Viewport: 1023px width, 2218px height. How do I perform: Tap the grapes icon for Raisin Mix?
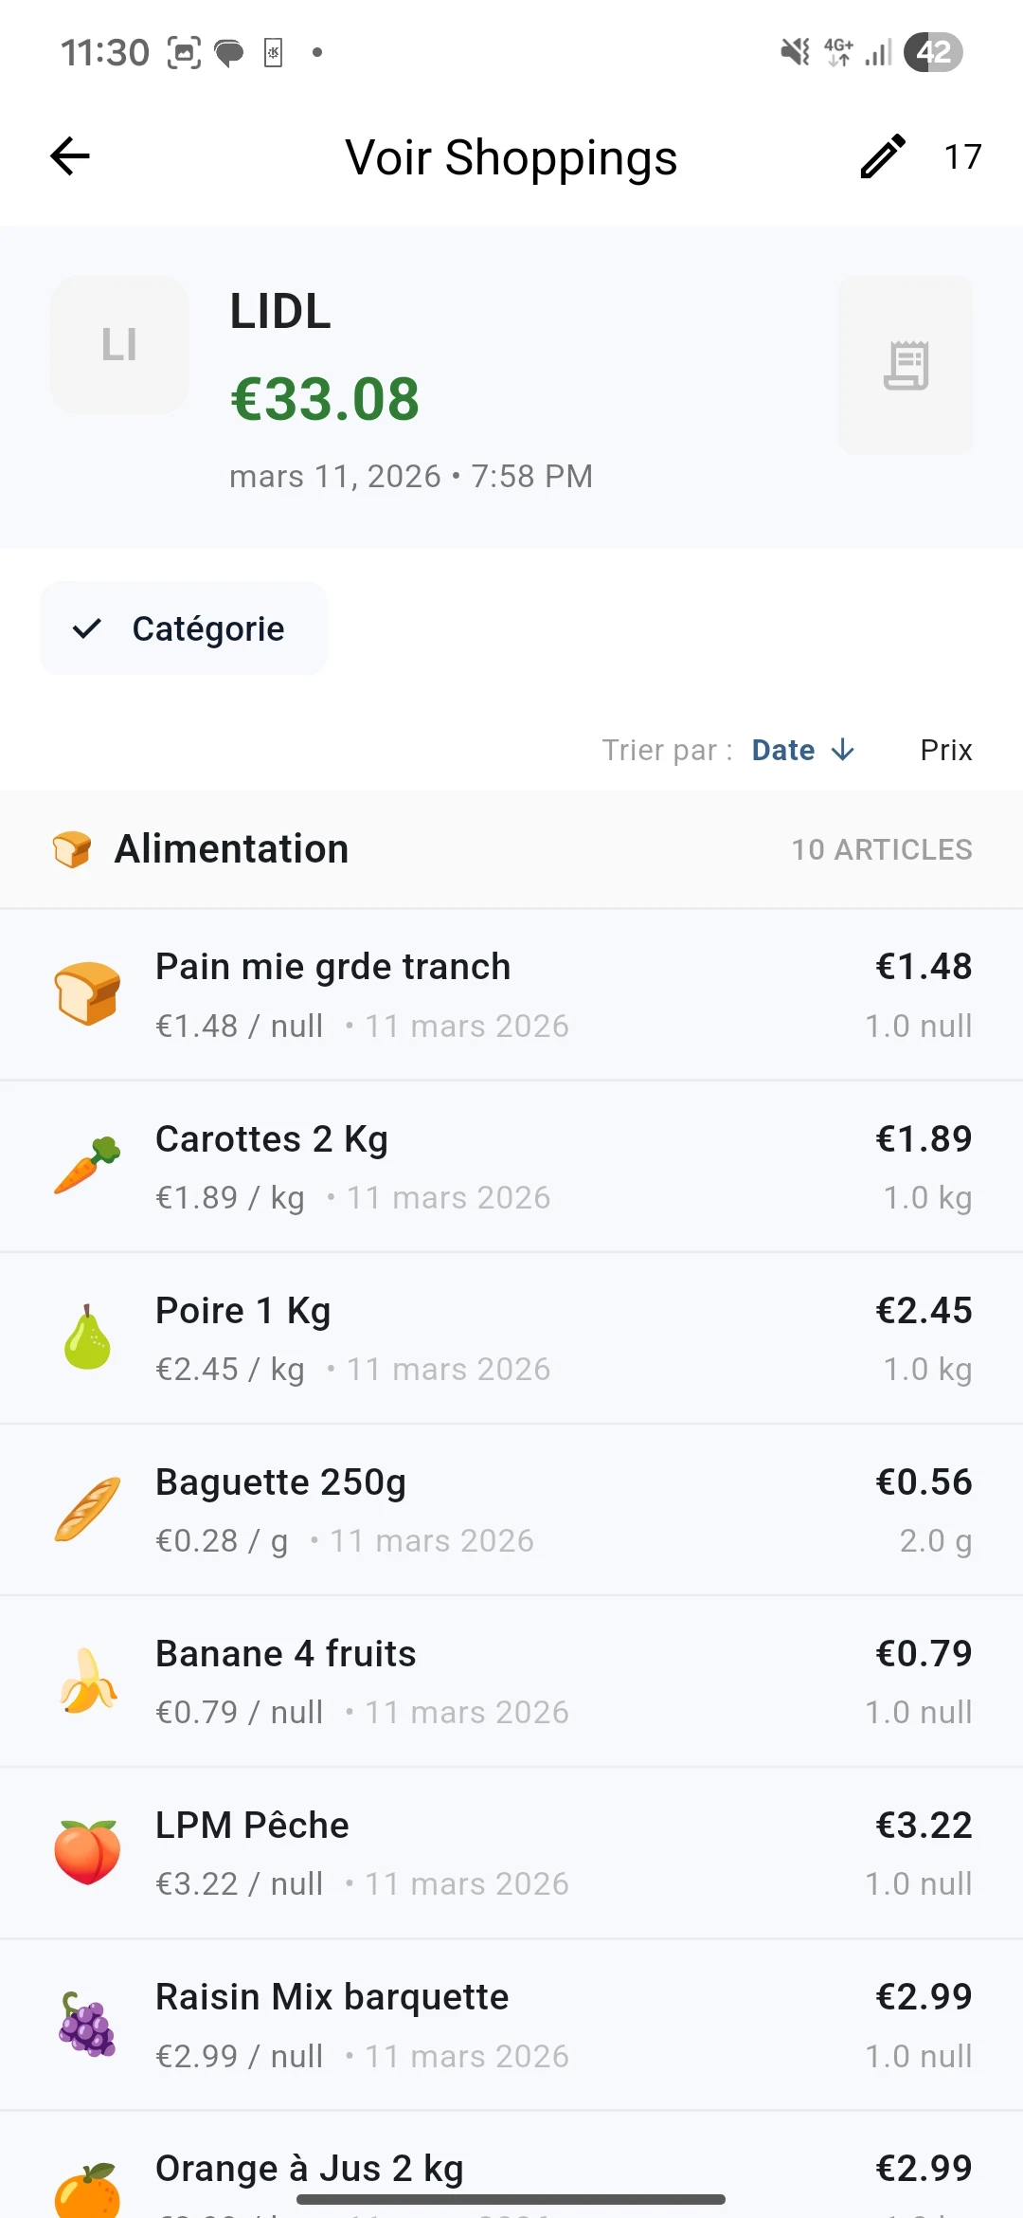point(87,2025)
